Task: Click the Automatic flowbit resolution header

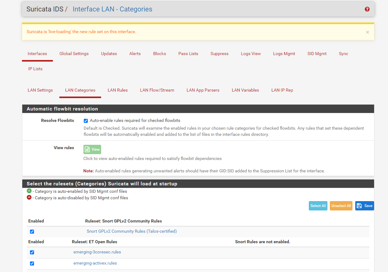Action: click(198, 109)
